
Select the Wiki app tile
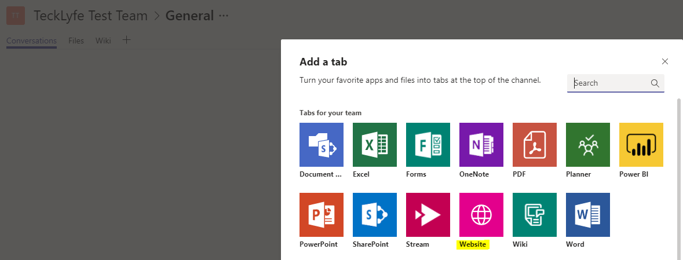(534, 215)
